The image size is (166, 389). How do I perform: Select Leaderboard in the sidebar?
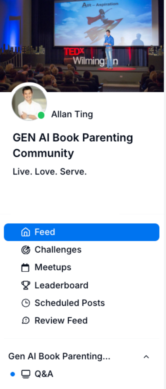pos(82,285)
